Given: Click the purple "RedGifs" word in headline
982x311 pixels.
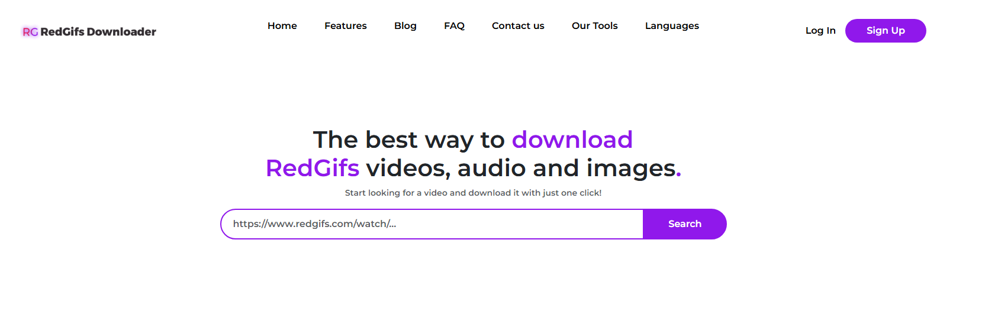Looking at the screenshot, I should point(313,169).
